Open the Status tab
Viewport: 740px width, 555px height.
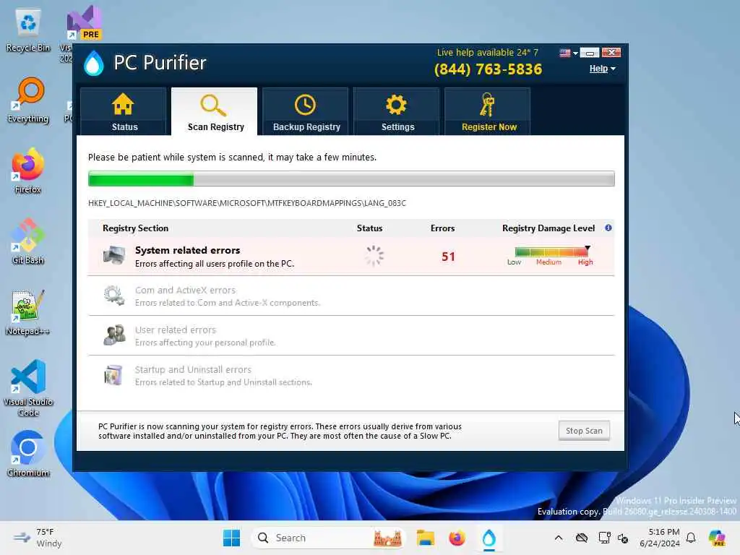[123, 111]
